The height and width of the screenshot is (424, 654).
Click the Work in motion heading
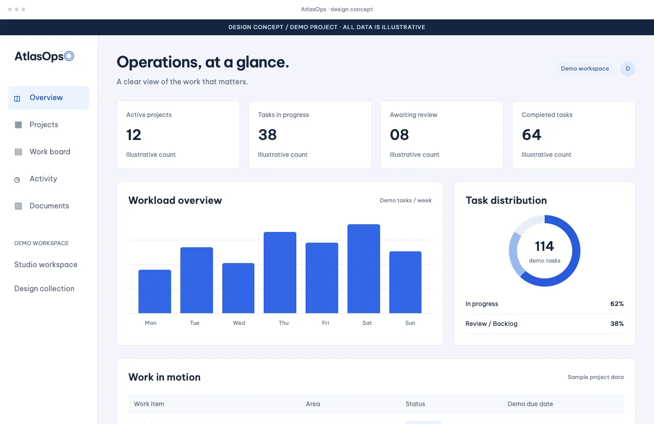tap(165, 377)
